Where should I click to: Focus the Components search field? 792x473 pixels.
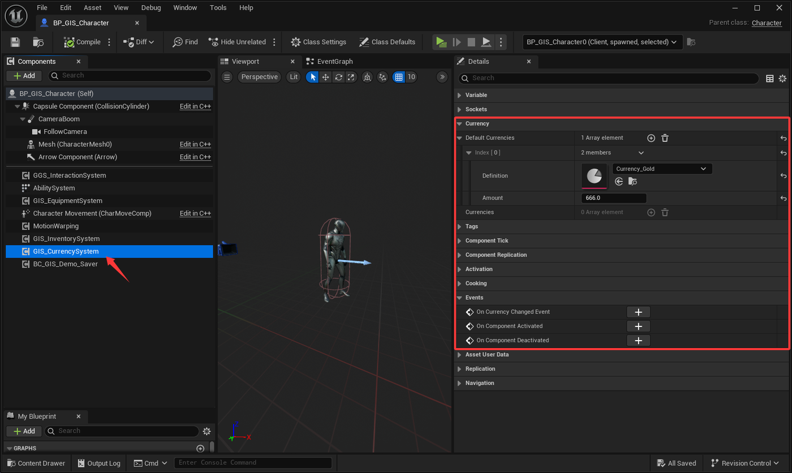click(130, 75)
